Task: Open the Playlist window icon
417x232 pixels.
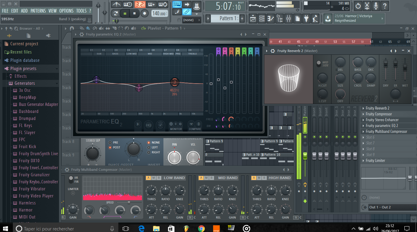Action: [x=253, y=19]
